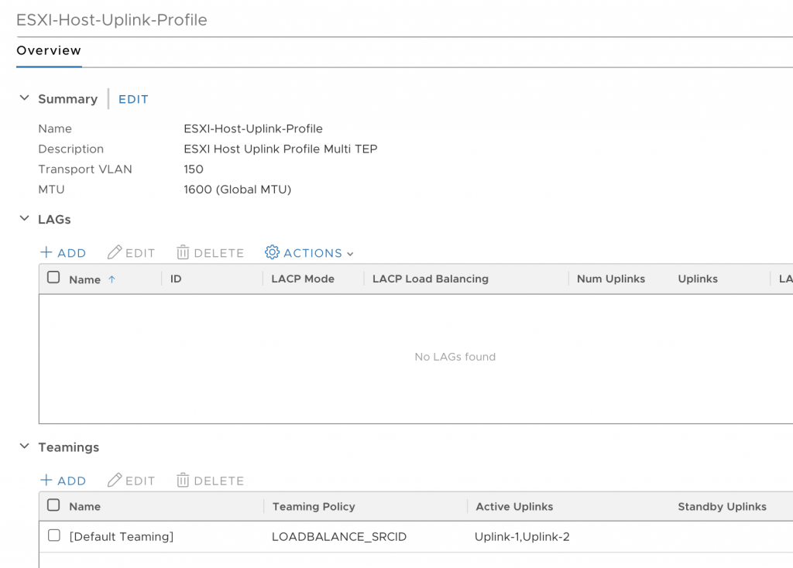This screenshot has width=793, height=568.
Task: Click the trash DELETE icon in LAGs
Action: [183, 252]
